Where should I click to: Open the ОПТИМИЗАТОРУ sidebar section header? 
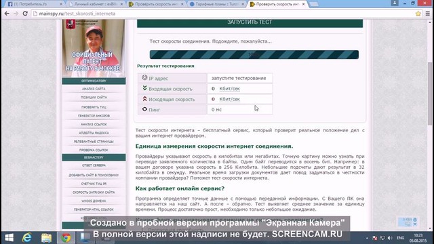pyautogui.click(x=94, y=81)
